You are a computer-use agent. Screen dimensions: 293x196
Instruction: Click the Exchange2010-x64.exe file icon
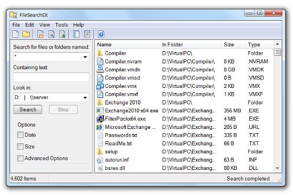pos(100,111)
